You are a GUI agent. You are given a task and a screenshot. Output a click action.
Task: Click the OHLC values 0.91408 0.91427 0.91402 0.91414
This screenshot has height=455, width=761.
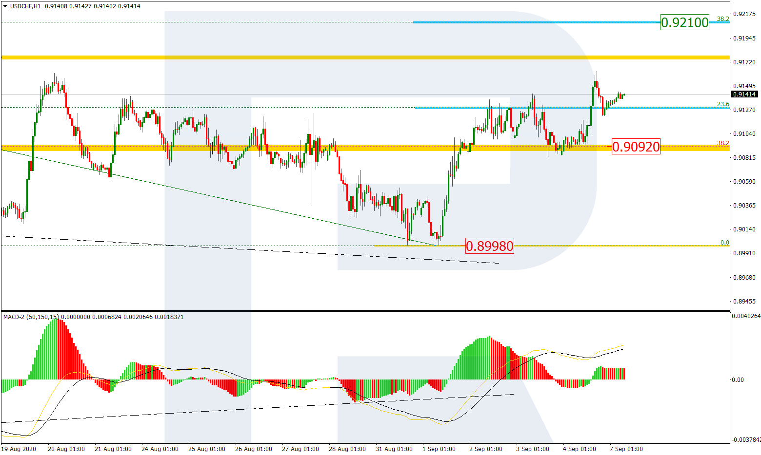pyautogui.click(x=93, y=6)
